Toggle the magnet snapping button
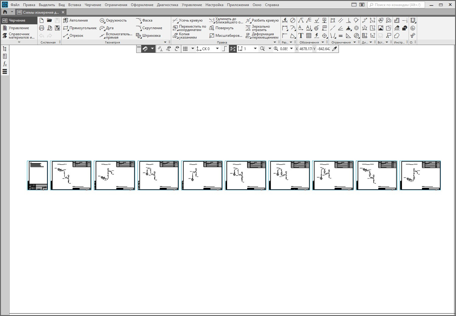 pos(145,49)
